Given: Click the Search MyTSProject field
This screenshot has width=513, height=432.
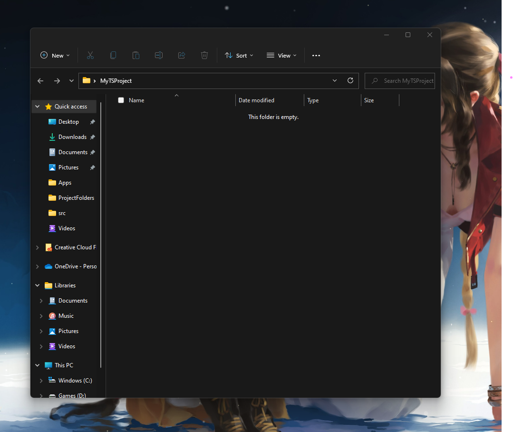Looking at the screenshot, I should click(x=400, y=81).
